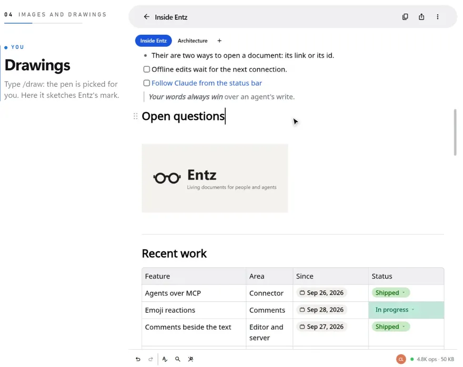Click the undo icon in bottom toolbar
Screen dimensions: 463x367
click(138, 359)
